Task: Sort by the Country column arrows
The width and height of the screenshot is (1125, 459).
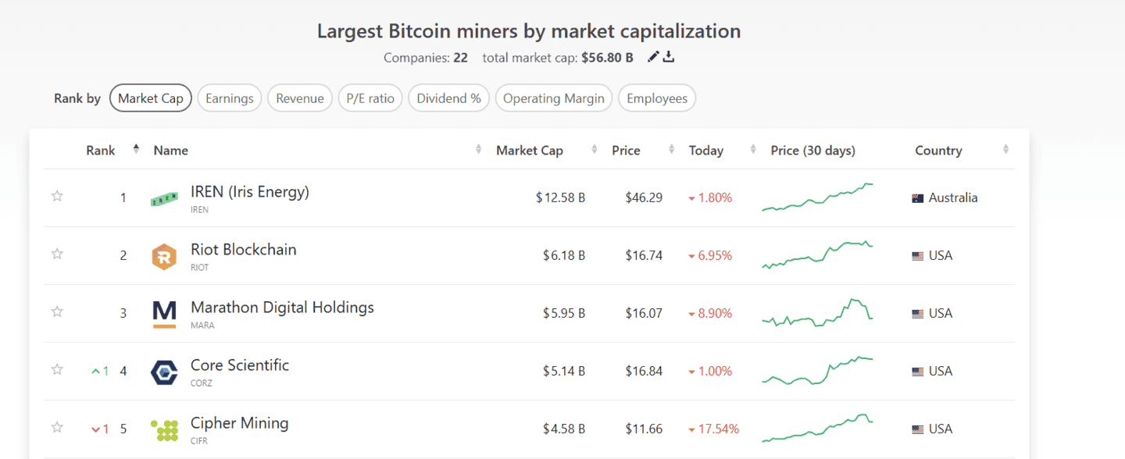Action: tap(1005, 150)
